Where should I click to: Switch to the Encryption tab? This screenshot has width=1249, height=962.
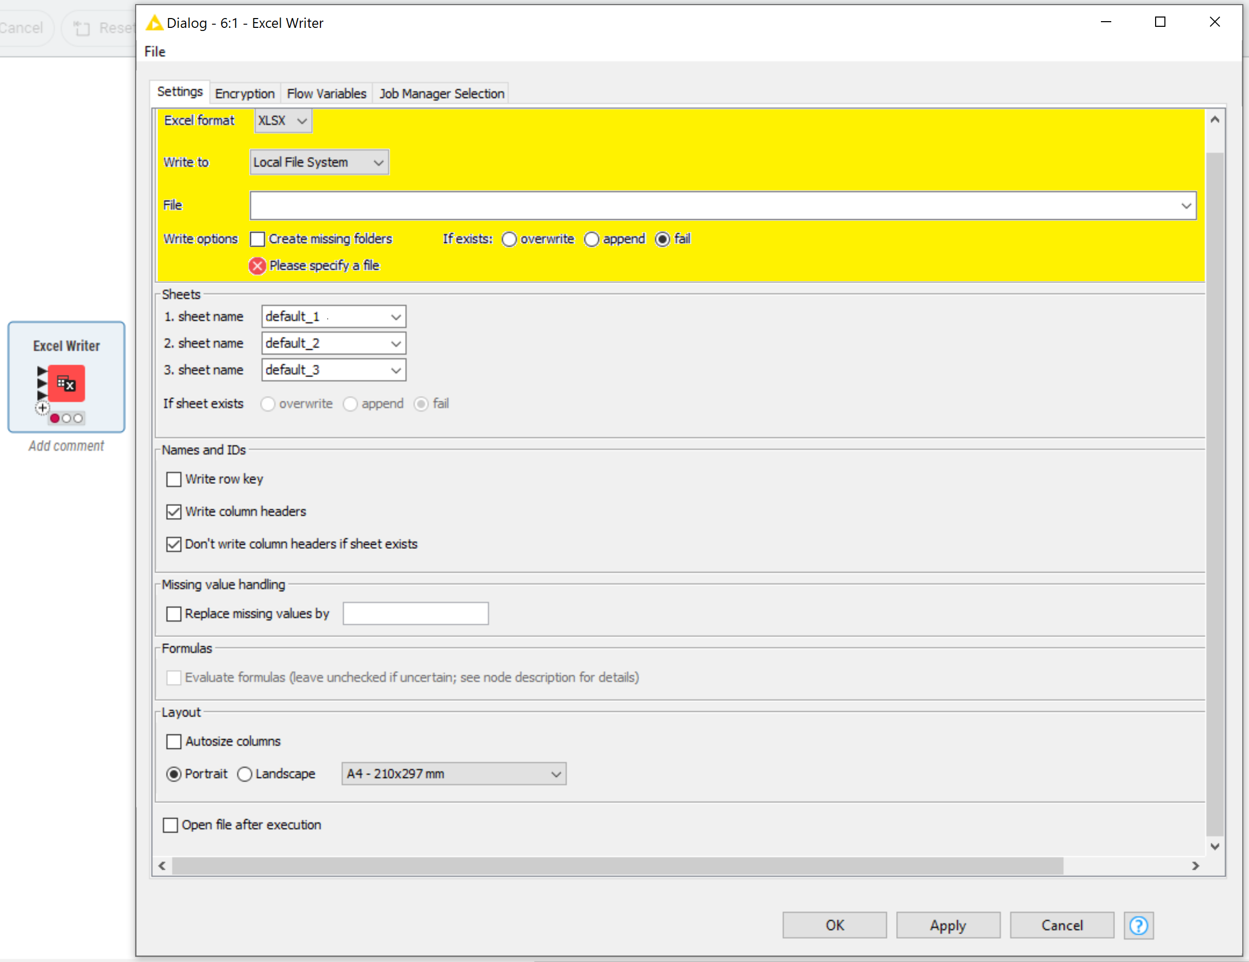coord(245,94)
